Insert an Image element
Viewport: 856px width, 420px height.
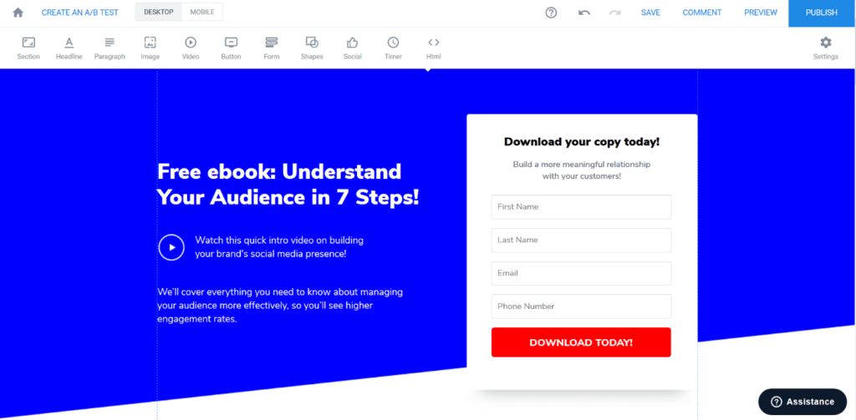150,48
